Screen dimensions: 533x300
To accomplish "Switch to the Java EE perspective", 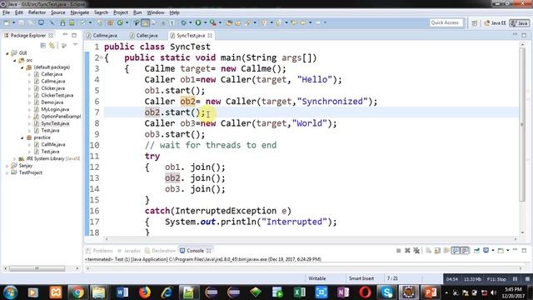I will (x=495, y=23).
